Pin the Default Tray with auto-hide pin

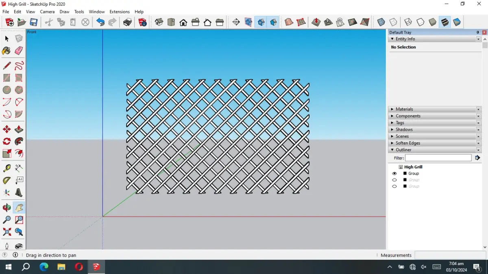[x=478, y=32]
